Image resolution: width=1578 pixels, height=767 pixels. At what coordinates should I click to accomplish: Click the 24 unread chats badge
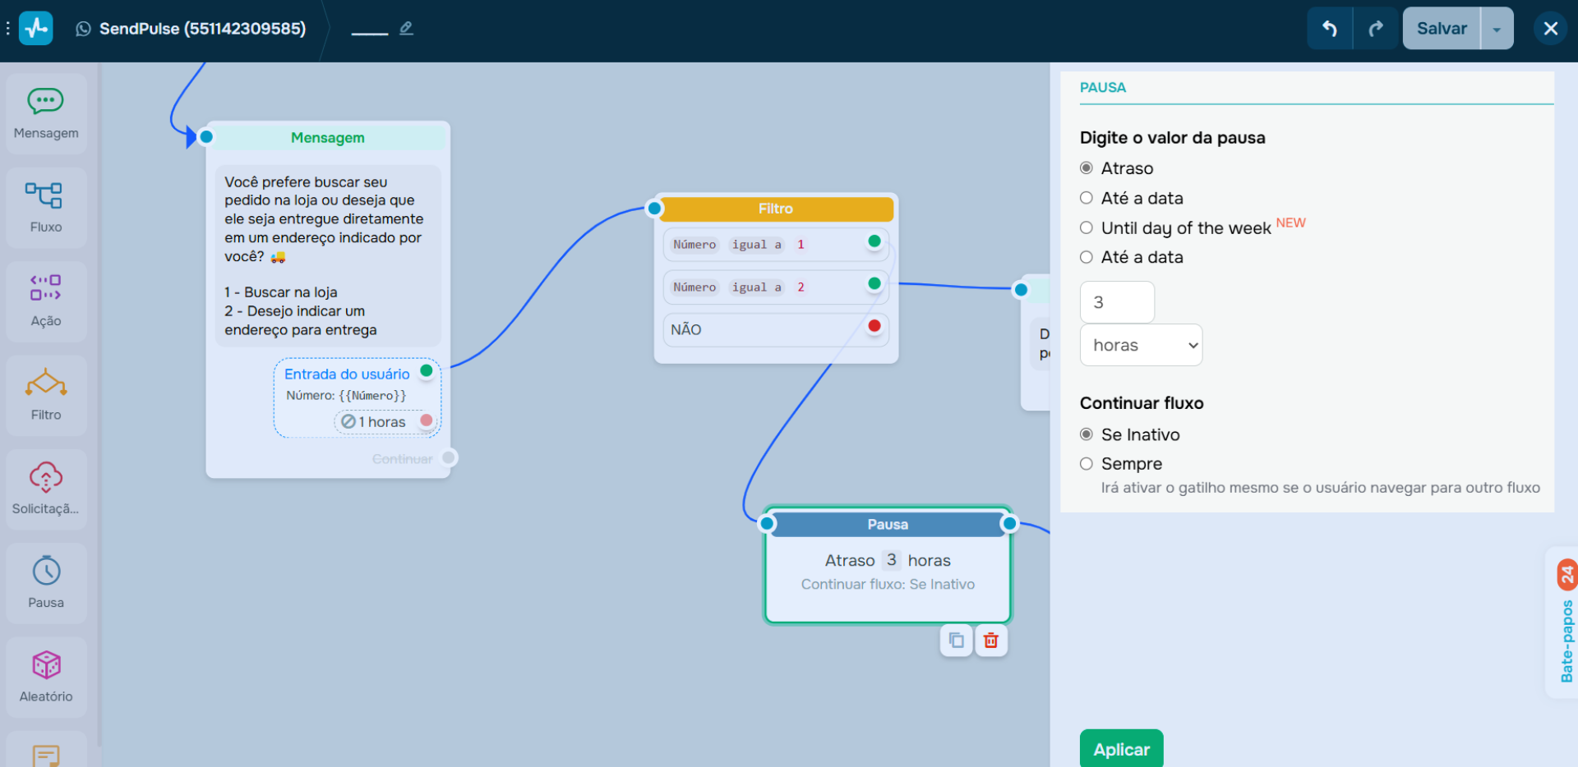(1567, 575)
